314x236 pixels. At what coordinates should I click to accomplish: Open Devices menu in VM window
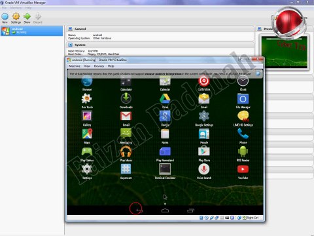point(99,66)
